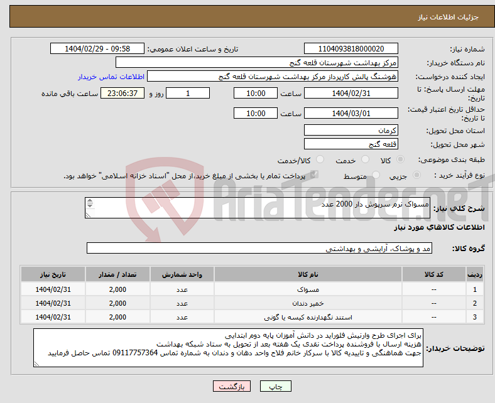The height and width of the screenshot is (403, 495).
Task: Click the price validity time 10:00 field
Action: [x=256, y=113]
